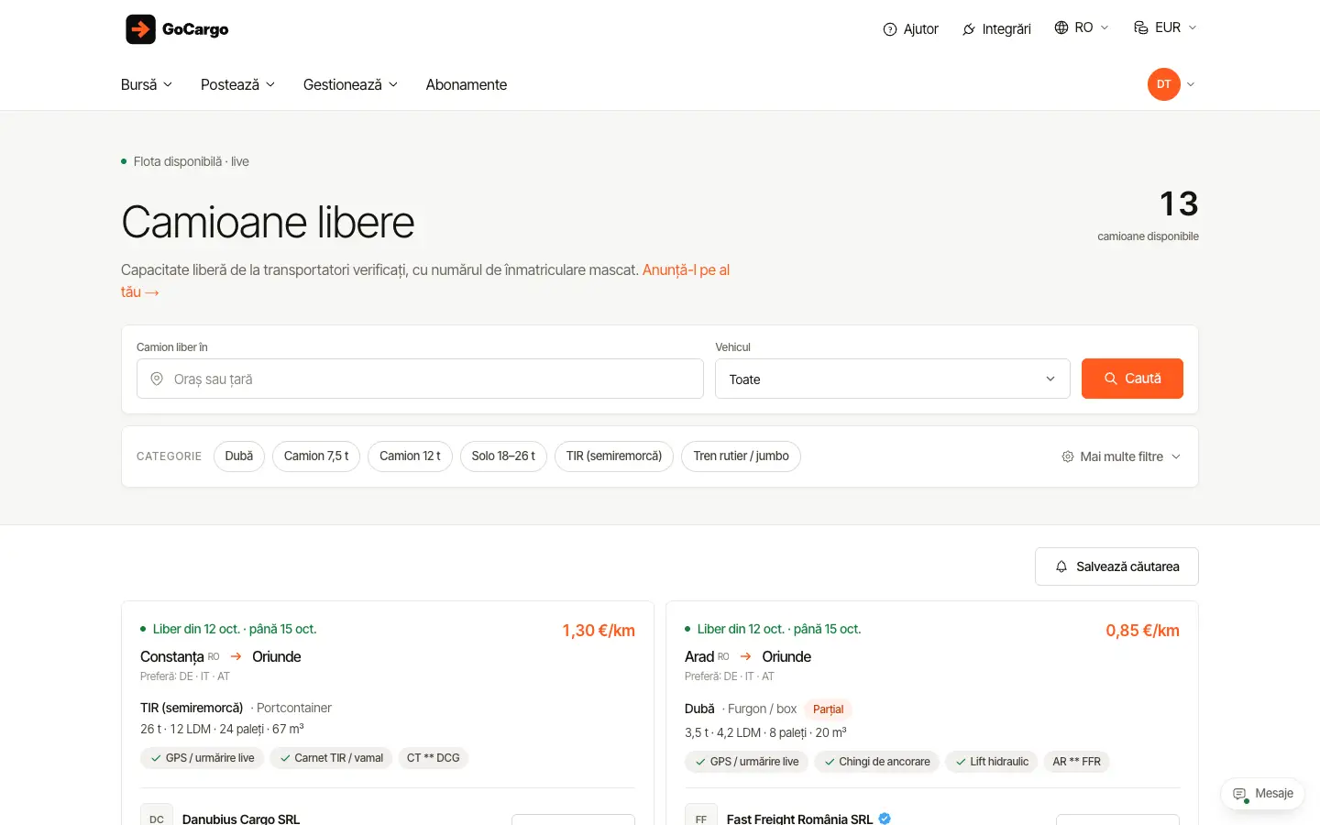Image resolution: width=1320 pixels, height=825 pixels.
Task: Click the gear icon beside Mai multe filtre
Action: [1068, 456]
